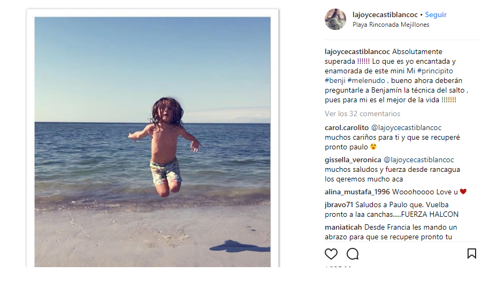Viewport: 482px width, 288px height.
Task: Visit the gissella_veronica commenter profile
Action: point(352,160)
